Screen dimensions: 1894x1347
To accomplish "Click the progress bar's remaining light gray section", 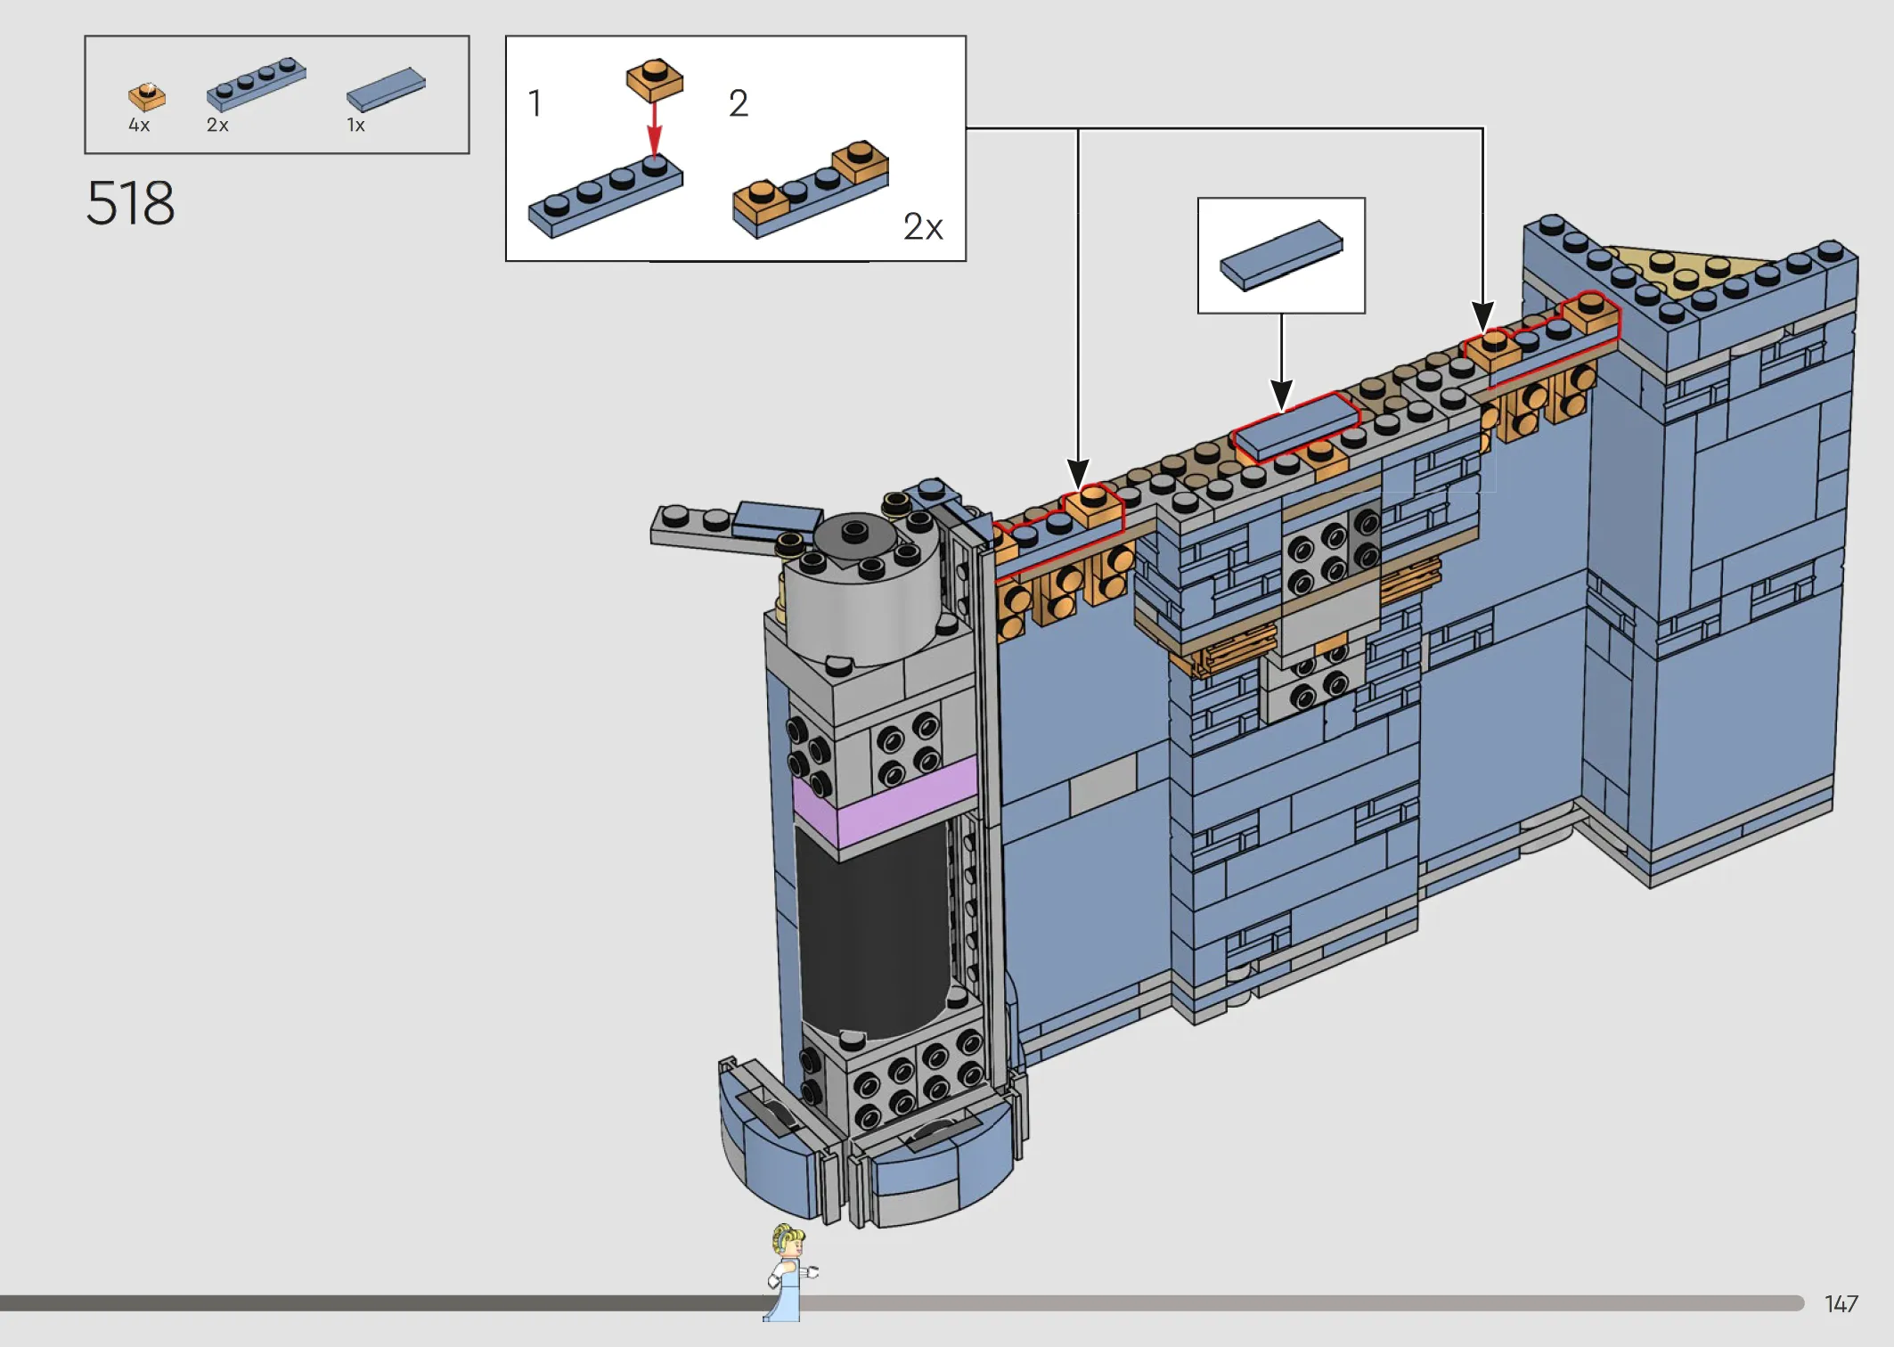I will (1301, 1303).
